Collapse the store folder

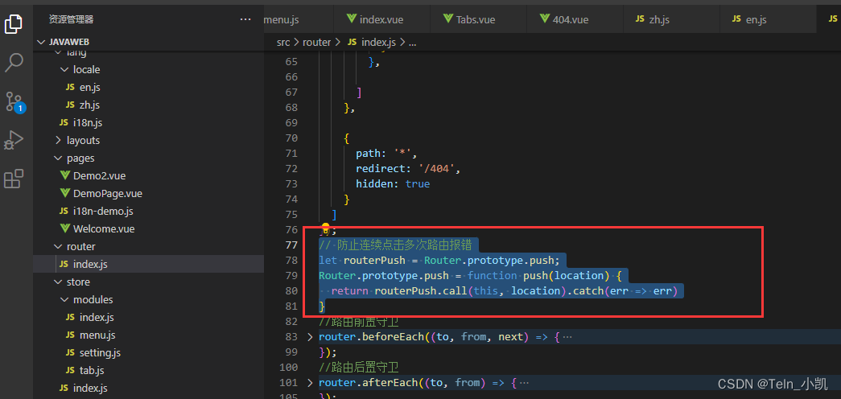click(58, 282)
